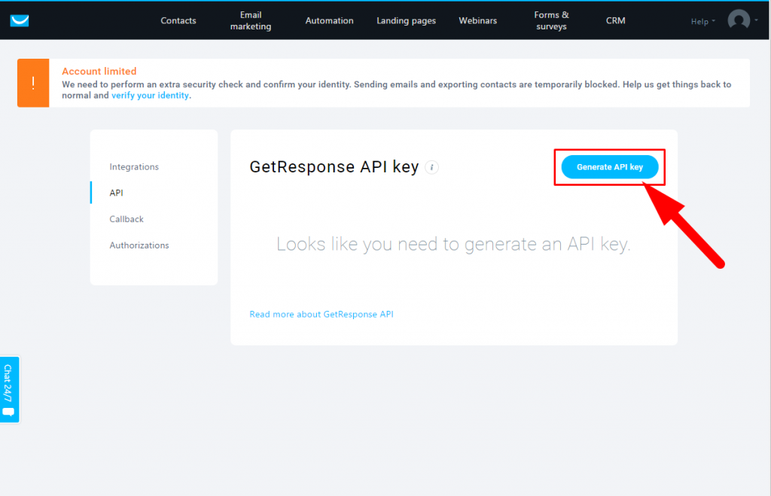The width and height of the screenshot is (771, 496).
Task: Follow the verify your identity link
Action: point(150,96)
